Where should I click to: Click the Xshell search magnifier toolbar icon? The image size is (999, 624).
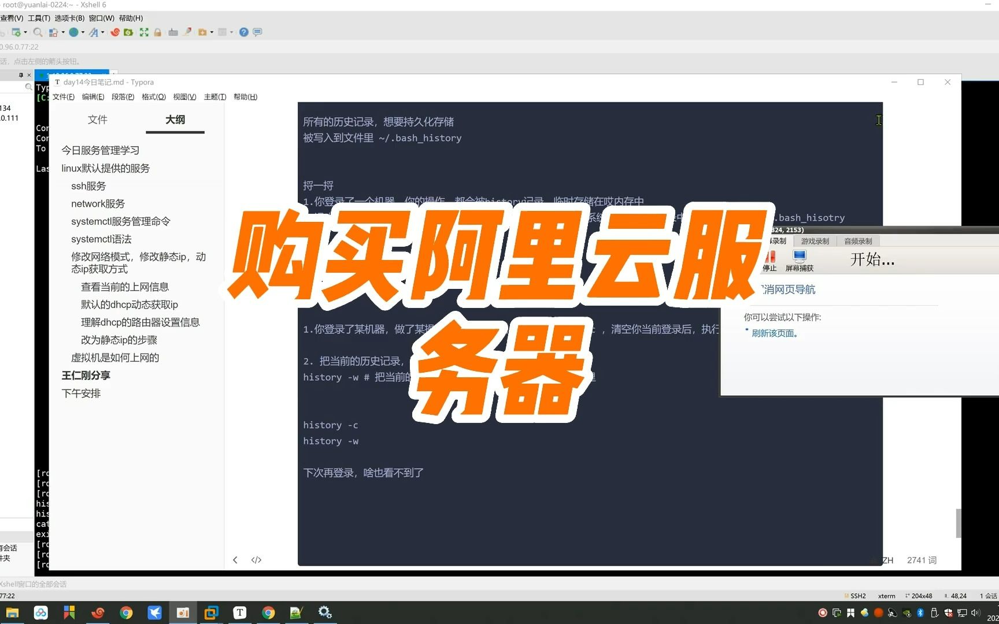(38, 32)
